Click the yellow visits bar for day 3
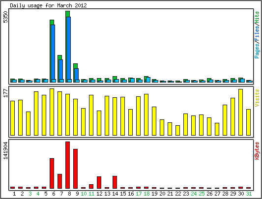Viewport: 262px width, 199px height. point(28,123)
